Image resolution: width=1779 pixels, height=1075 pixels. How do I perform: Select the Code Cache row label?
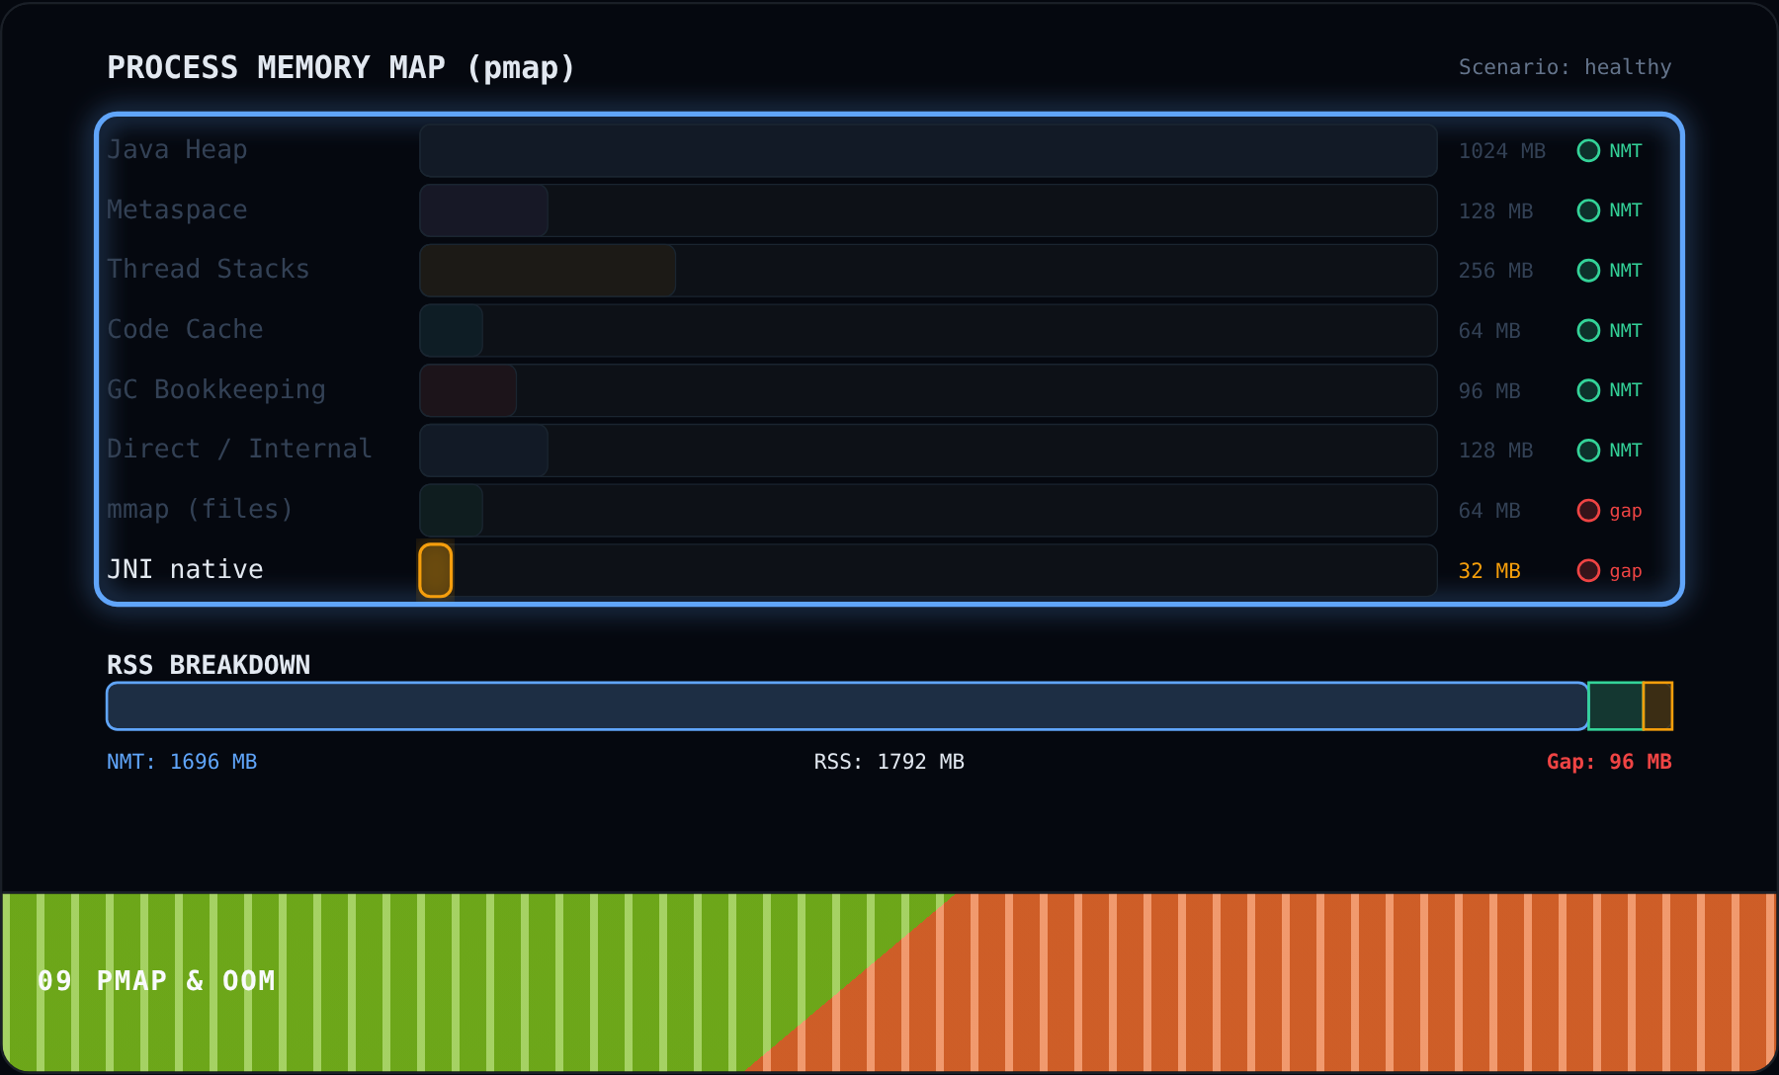point(185,330)
